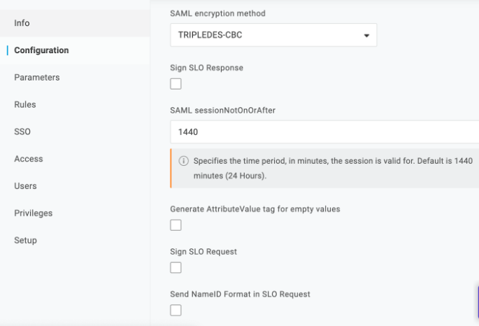Click the caret arrow in the encryption method dropdown
The width and height of the screenshot is (479, 326).
click(x=366, y=36)
